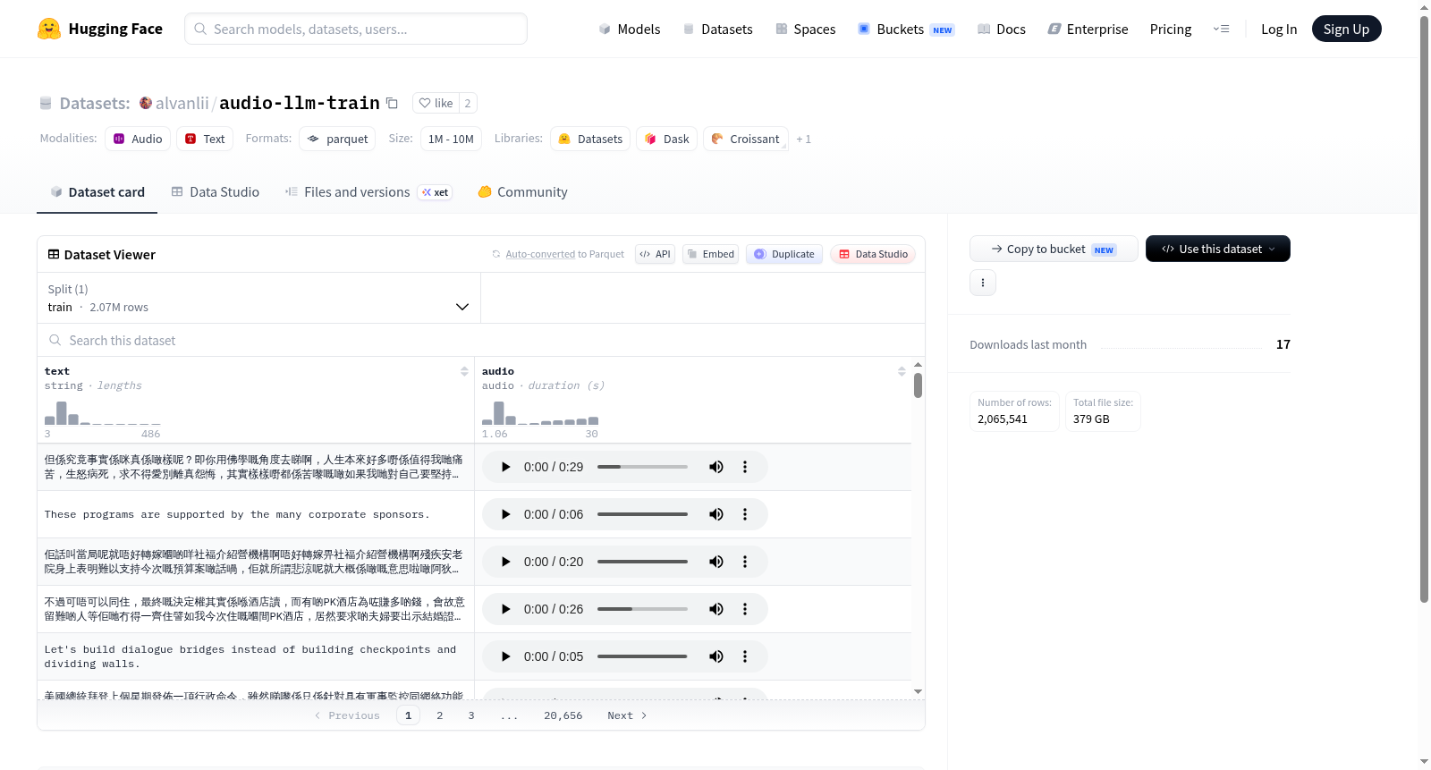The image size is (1431, 770).
Task: Click the Hugging Face logo
Action: 99,29
